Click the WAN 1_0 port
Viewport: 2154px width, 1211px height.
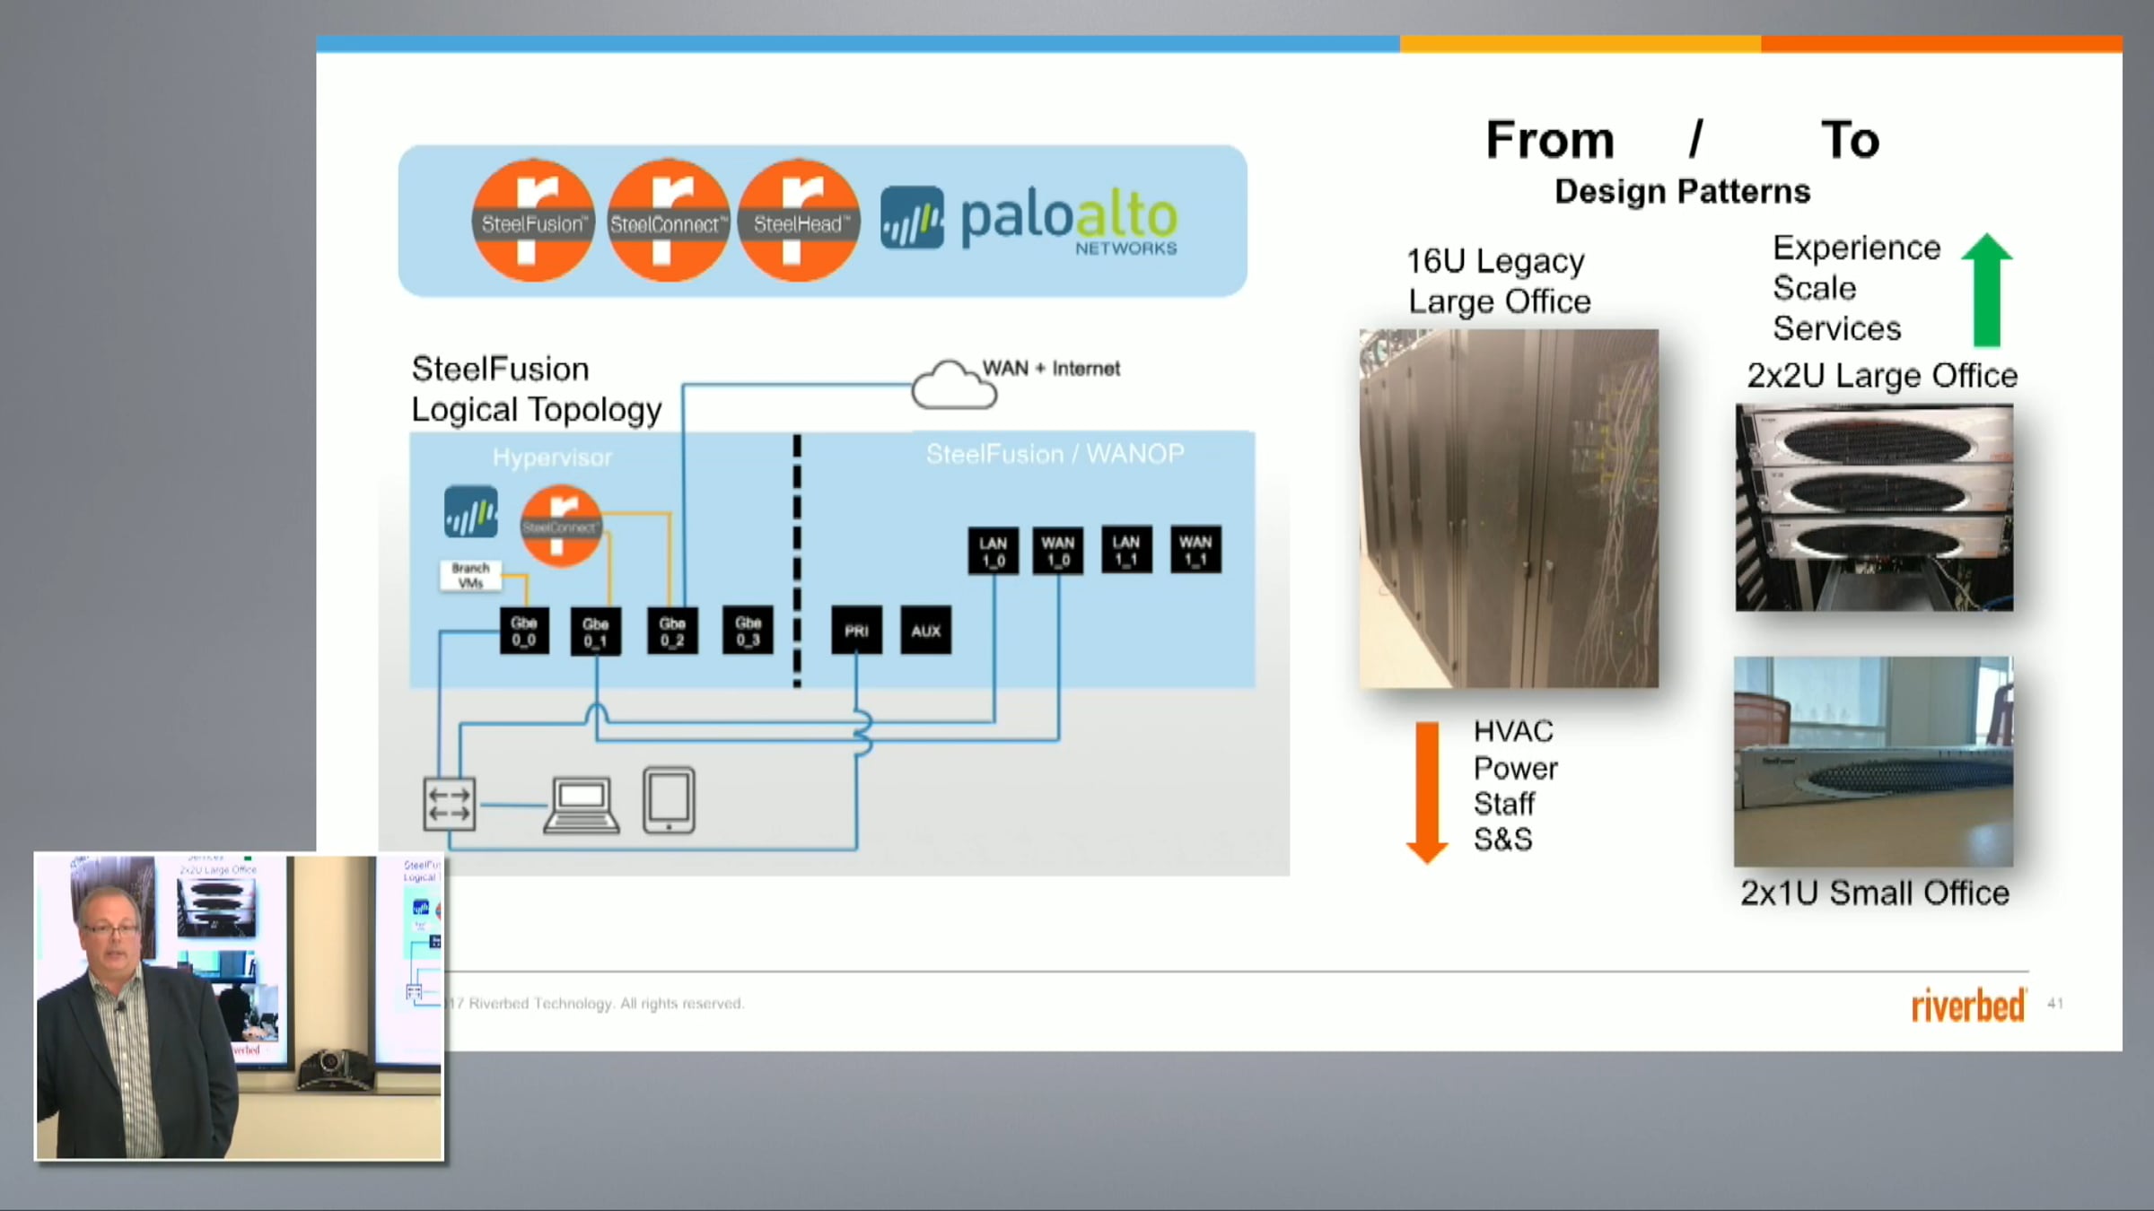(x=1058, y=551)
